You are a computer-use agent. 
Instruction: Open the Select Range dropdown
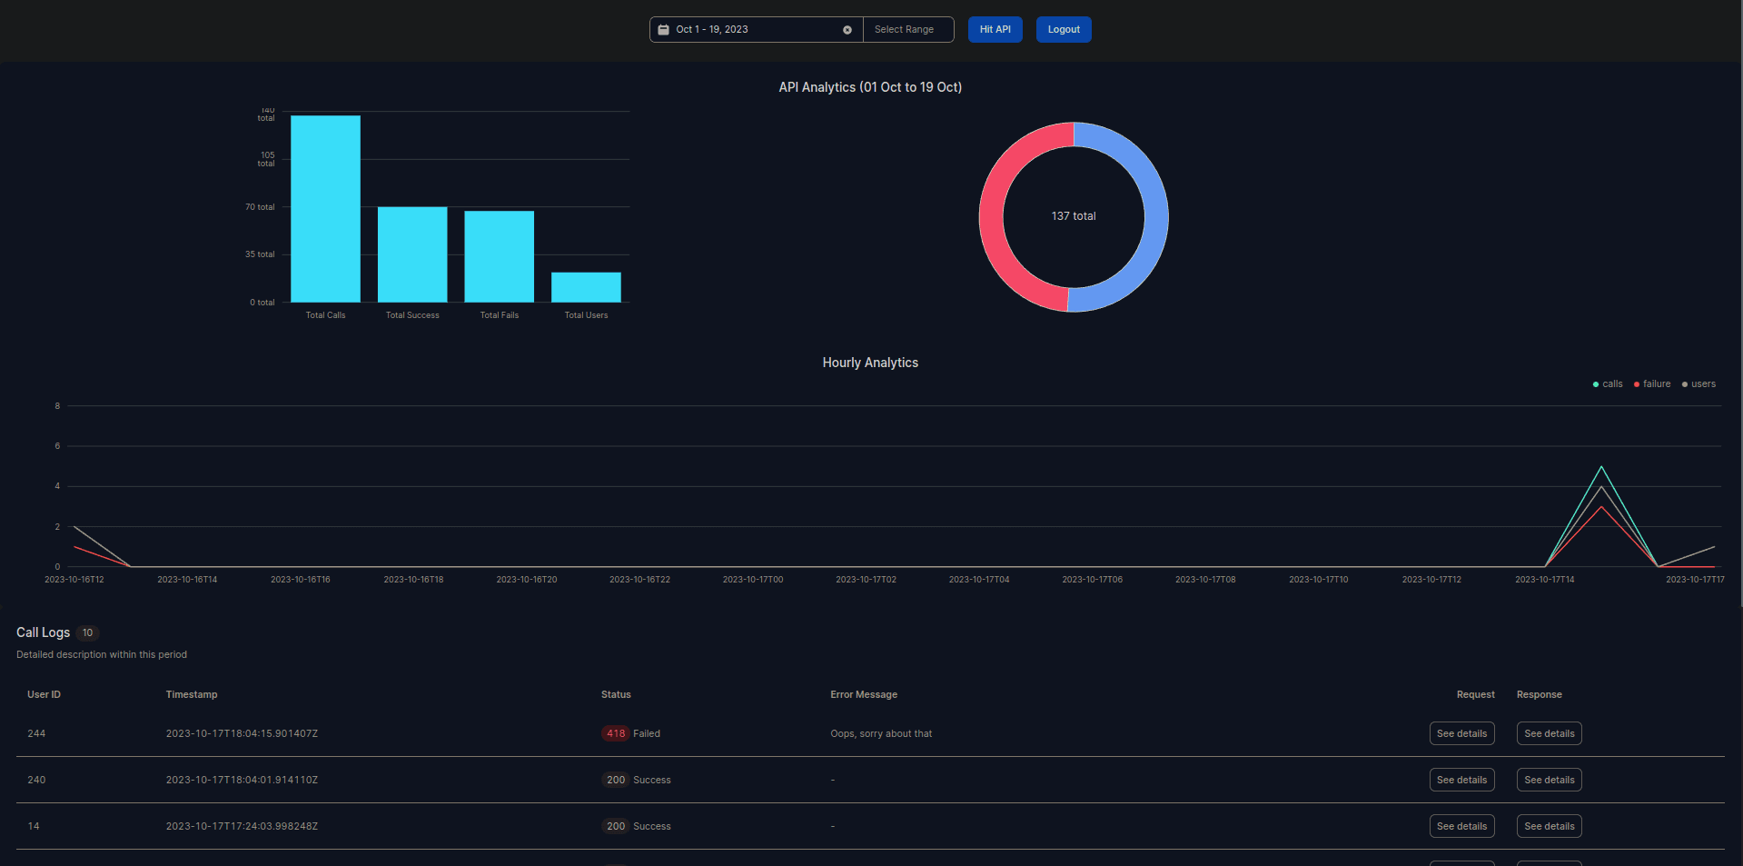tap(906, 29)
